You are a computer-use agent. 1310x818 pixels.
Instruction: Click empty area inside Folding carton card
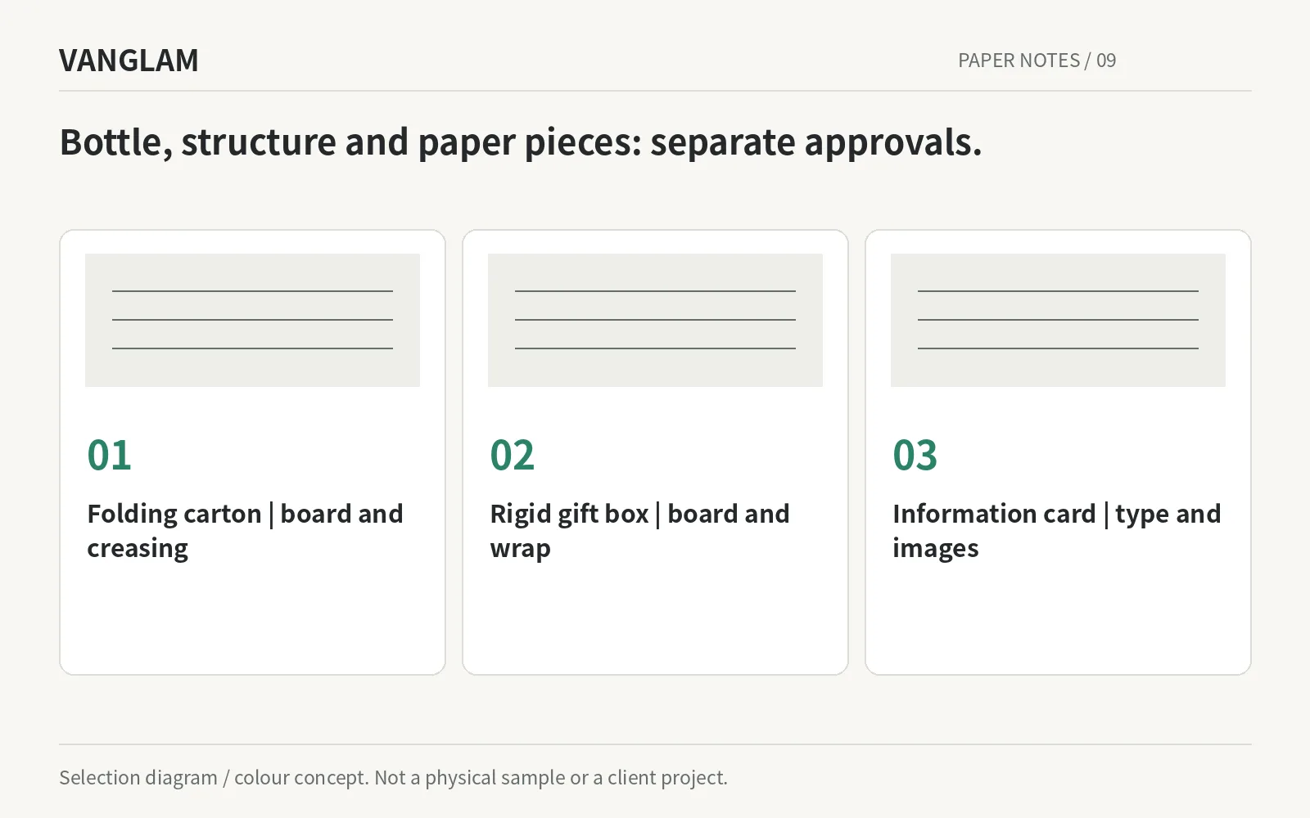tap(252, 622)
